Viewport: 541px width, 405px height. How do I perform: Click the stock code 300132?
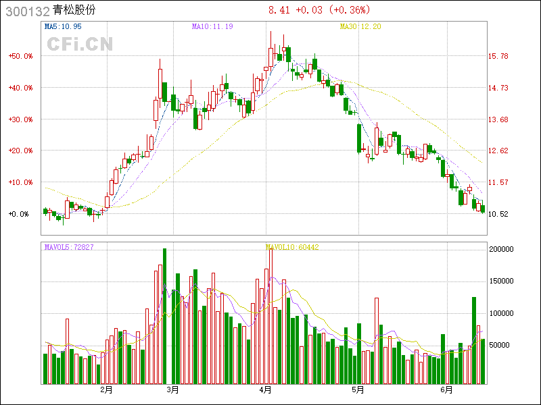pyautogui.click(x=26, y=11)
